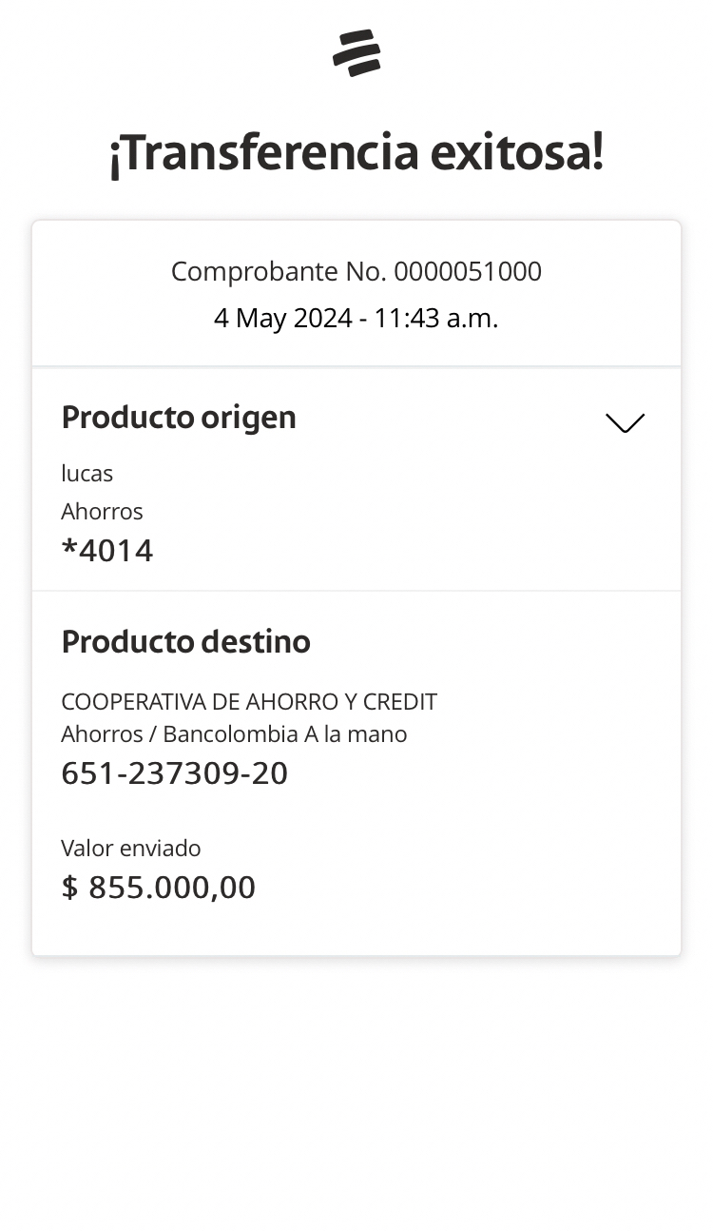The height and width of the screenshot is (1231, 713).
Task: Expand the Producto origen chevron
Action: pyautogui.click(x=625, y=423)
